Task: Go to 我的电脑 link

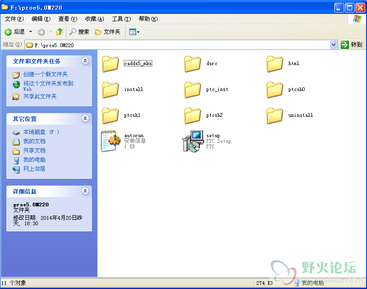Action: pos(34,160)
